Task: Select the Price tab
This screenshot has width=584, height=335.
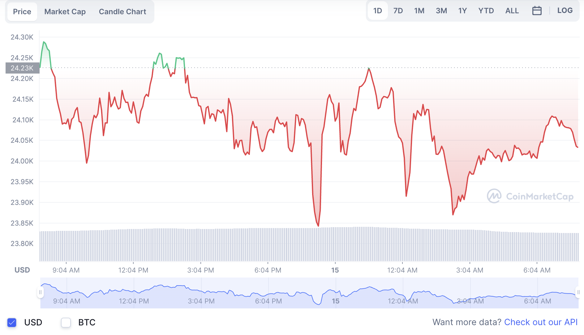Action: [22, 12]
